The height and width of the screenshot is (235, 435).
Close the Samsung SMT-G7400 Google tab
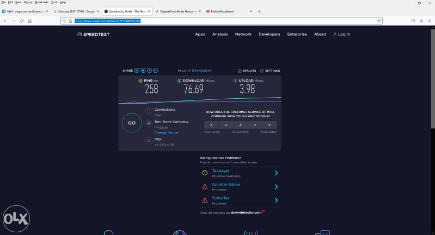click(97, 11)
